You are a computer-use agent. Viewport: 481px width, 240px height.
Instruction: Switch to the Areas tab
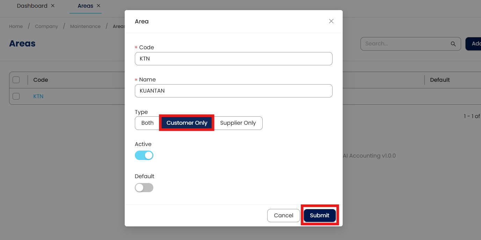85,6
